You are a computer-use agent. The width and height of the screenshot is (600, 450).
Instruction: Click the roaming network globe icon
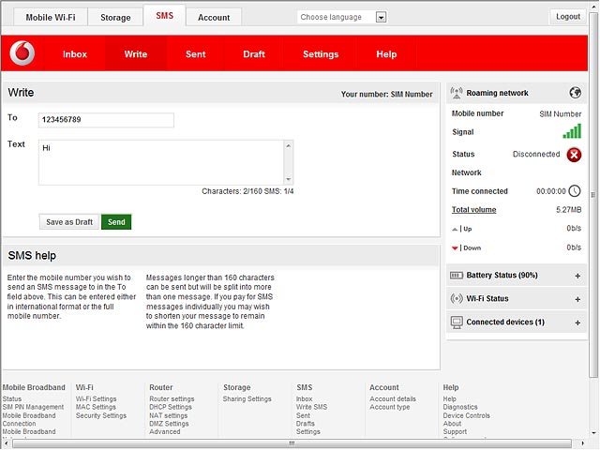pos(575,93)
